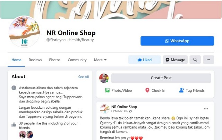Choose the Check in location pin
The image size is (222, 140).
click(x=147, y=90)
